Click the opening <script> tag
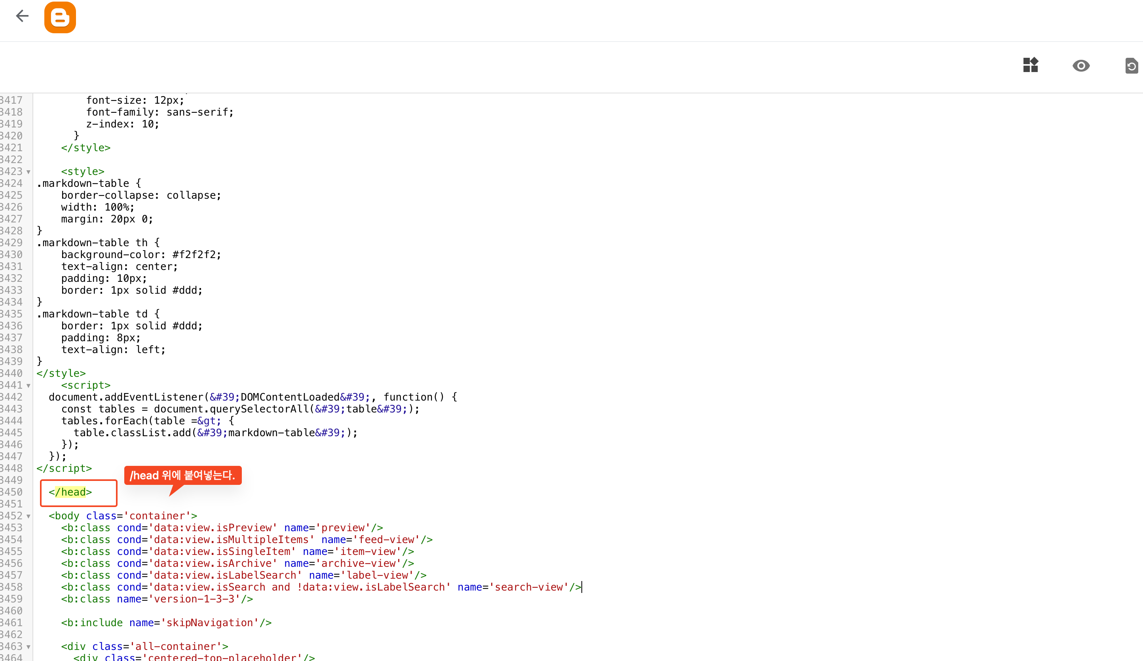This screenshot has height=661, width=1143. (86, 385)
